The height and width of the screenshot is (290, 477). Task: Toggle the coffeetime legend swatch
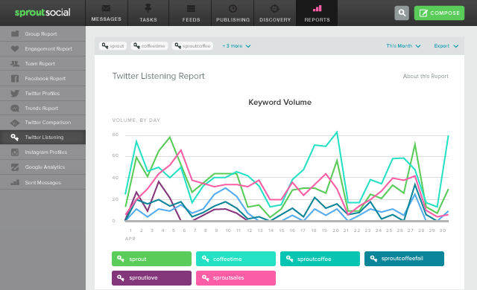point(236,259)
